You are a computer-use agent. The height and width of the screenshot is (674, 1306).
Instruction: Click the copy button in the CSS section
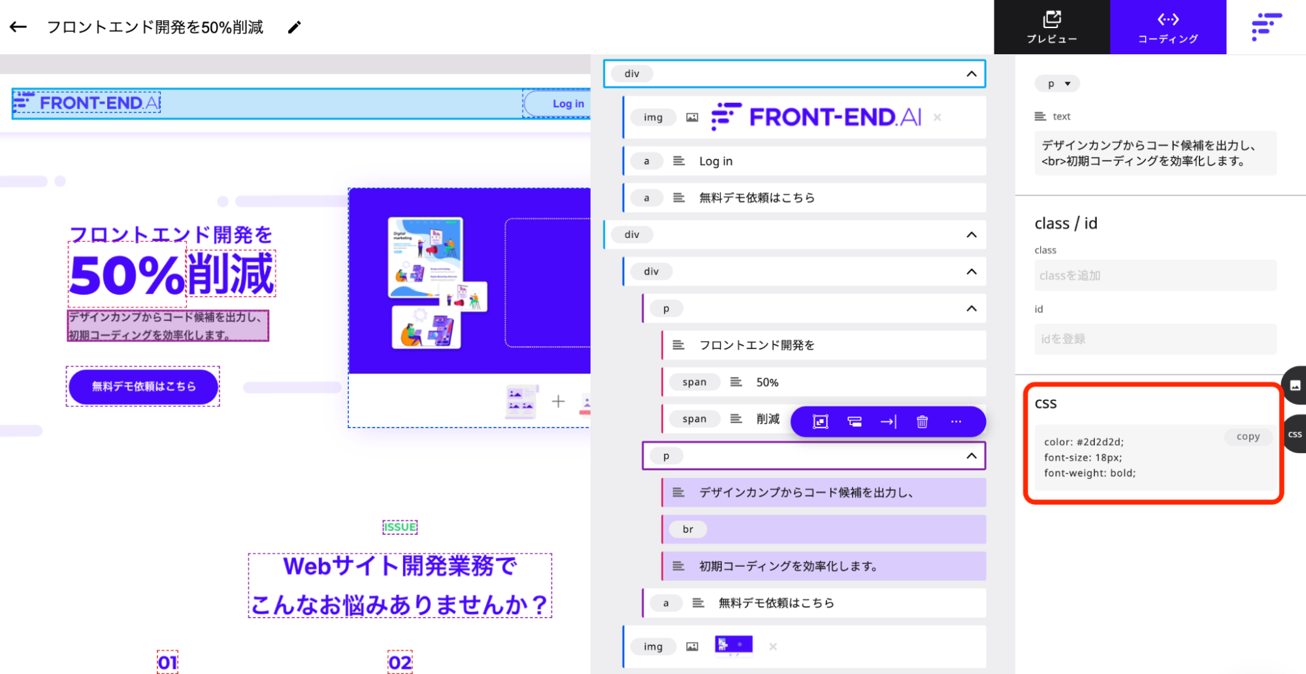1248,436
